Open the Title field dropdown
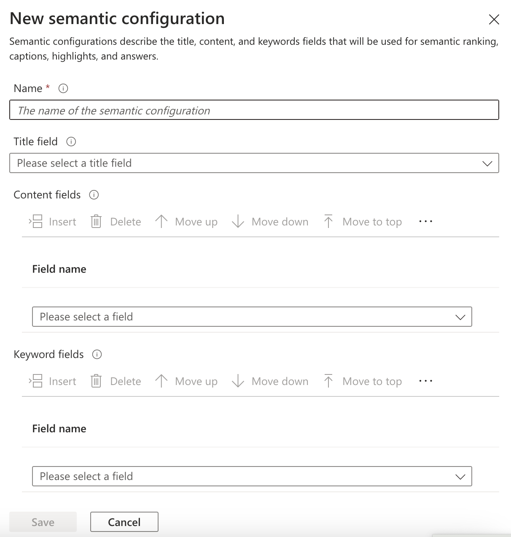 [254, 163]
